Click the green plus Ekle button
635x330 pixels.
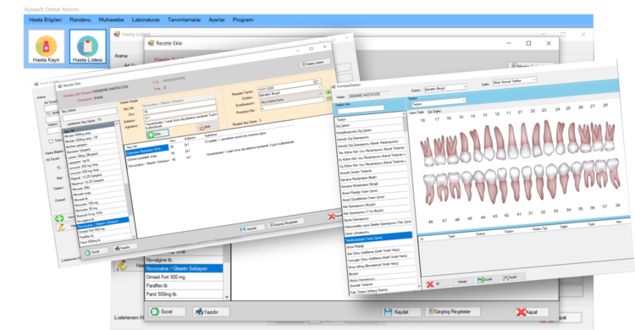point(157,134)
